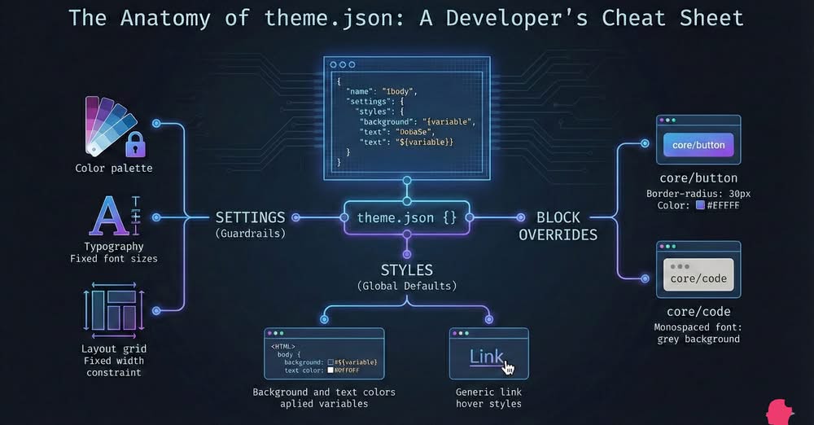Image resolution: width=814 pixels, height=425 pixels.
Task: Click the Color palette caption
Action: point(114,168)
